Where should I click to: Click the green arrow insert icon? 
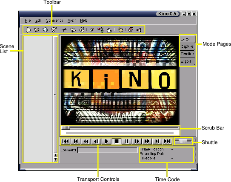coord(92,30)
